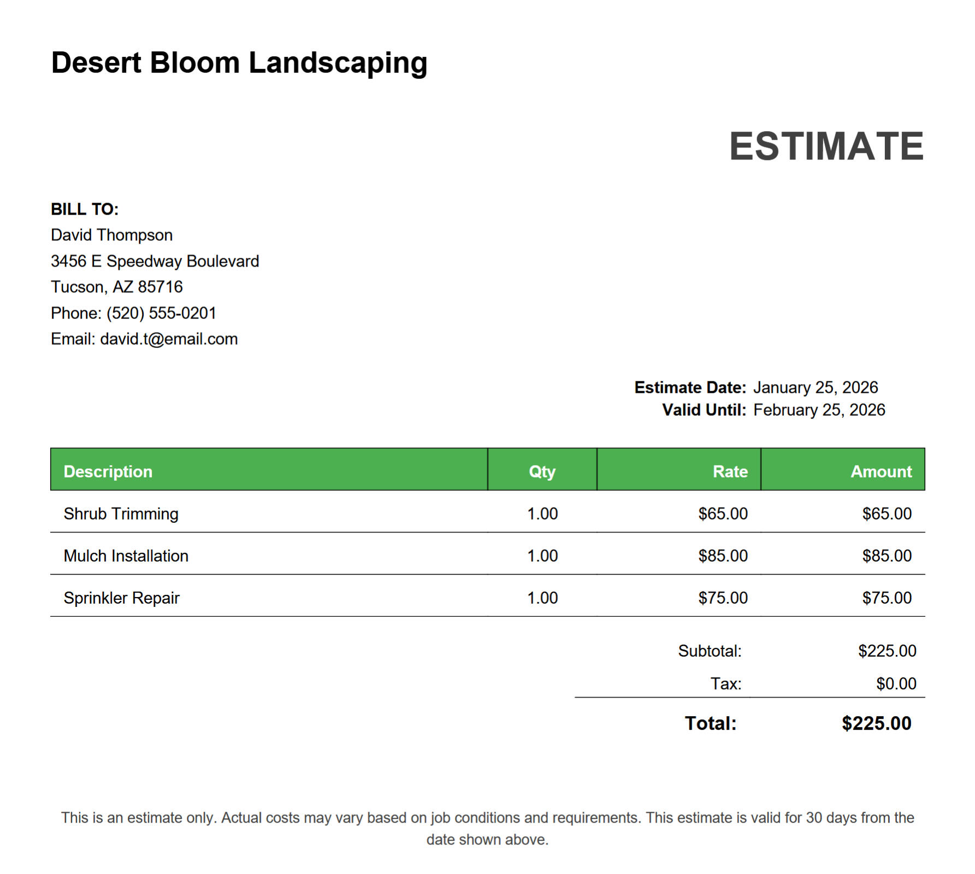Click the Amount column header
Image resolution: width=975 pixels, height=874 pixels.
tap(881, 471)
